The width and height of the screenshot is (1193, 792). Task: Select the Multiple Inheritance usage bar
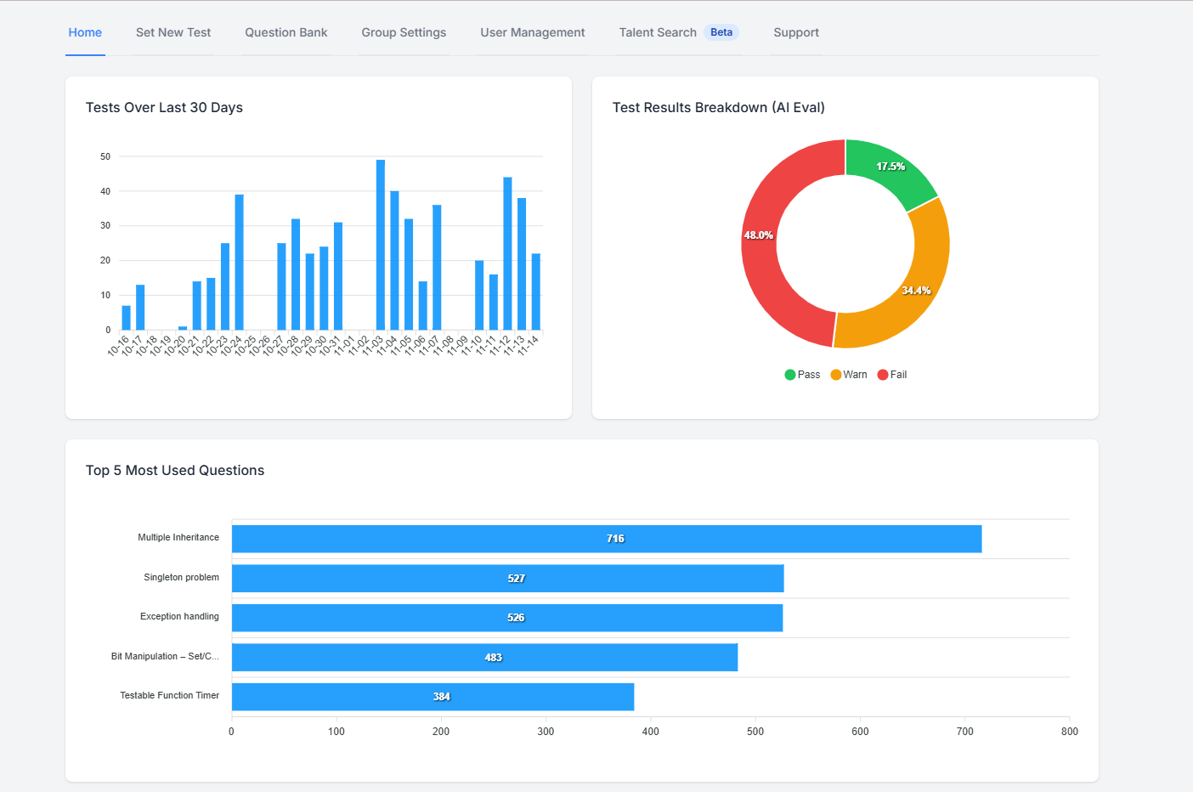tap(606, 538)
